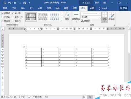Click the proofing check icon in status bar
131x99 pixels.
point(29,97)
